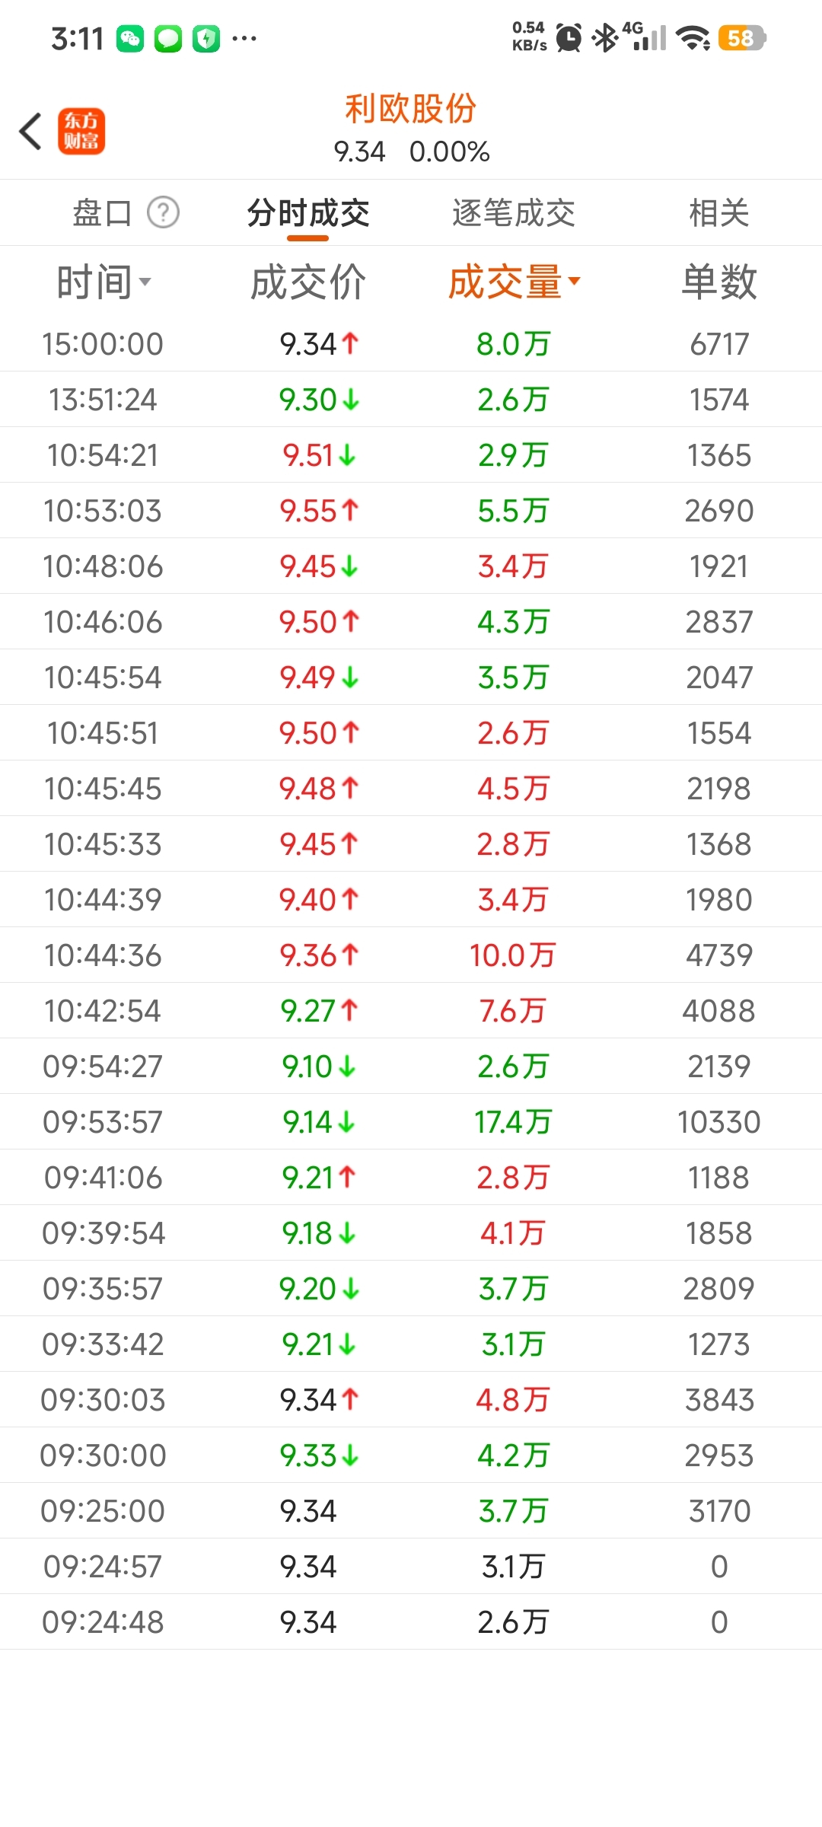Switch to the 逐笔成交 tab
The width and height of the screenshot is (822, 1827).
514,213
